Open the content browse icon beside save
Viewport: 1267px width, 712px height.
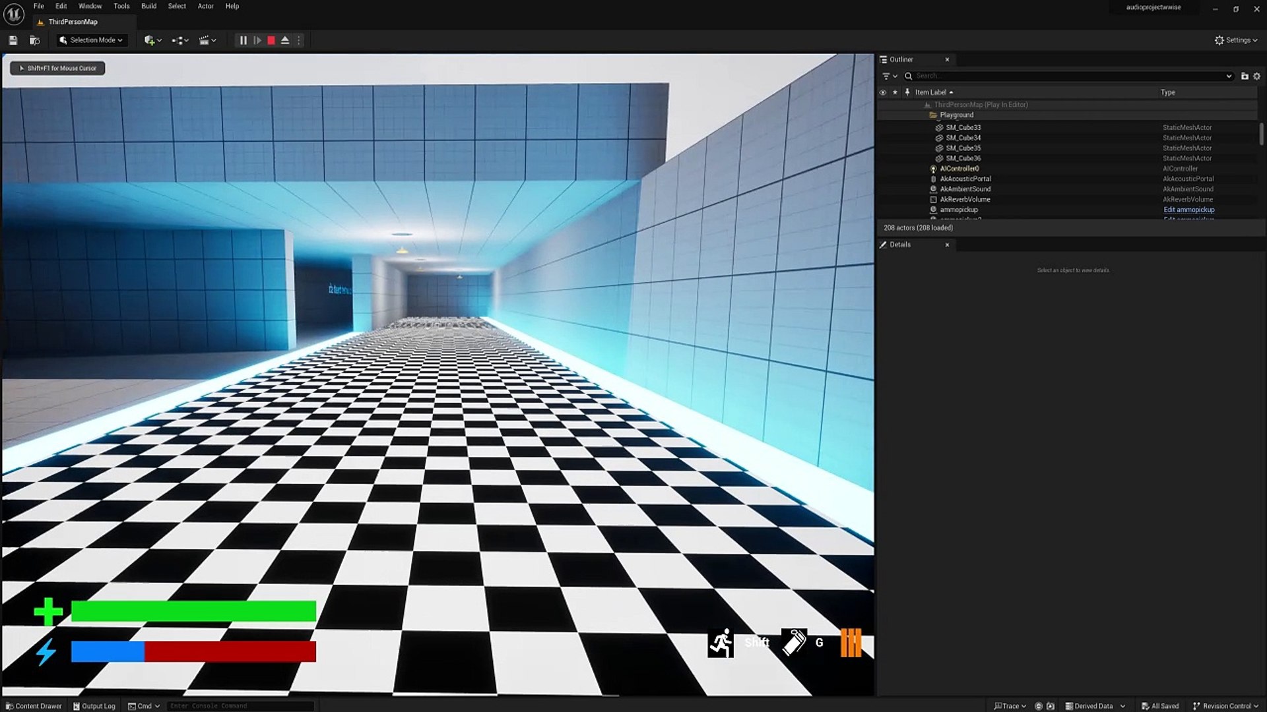pyautogui.click(x=35, y=40)
